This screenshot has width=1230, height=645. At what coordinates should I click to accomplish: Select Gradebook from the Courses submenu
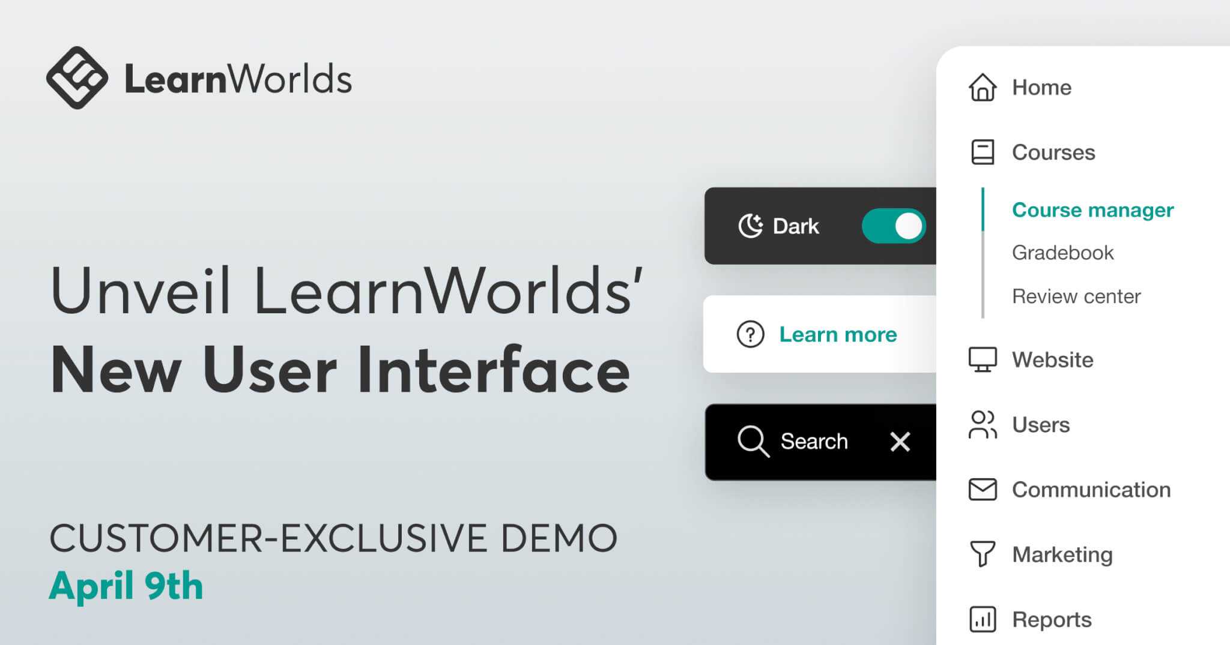pyautogui.click(x=1062, y=252)
